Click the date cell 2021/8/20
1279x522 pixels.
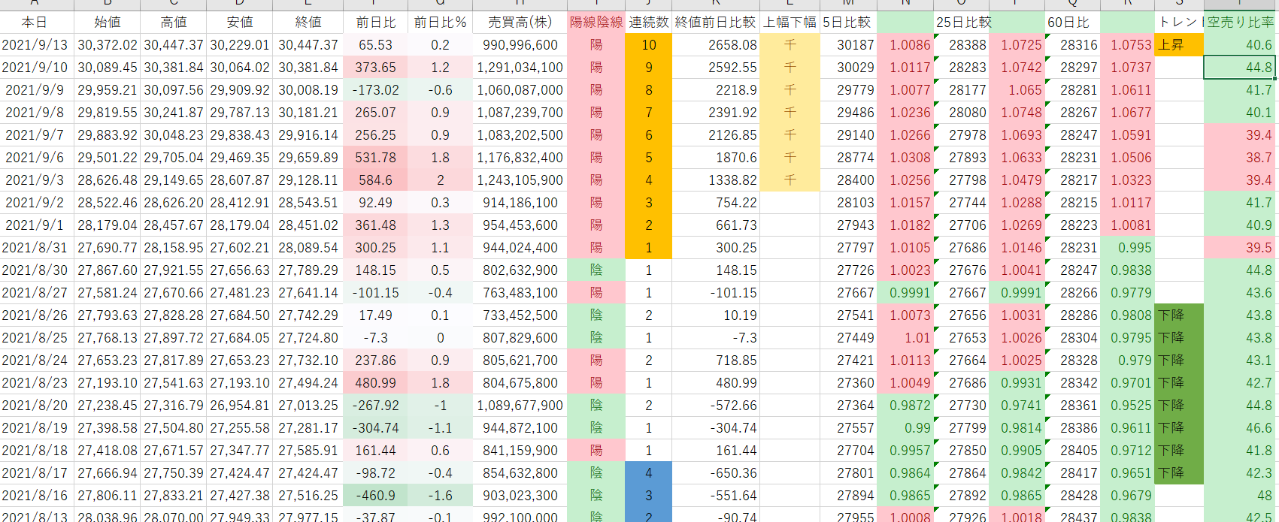coord(37,406)
